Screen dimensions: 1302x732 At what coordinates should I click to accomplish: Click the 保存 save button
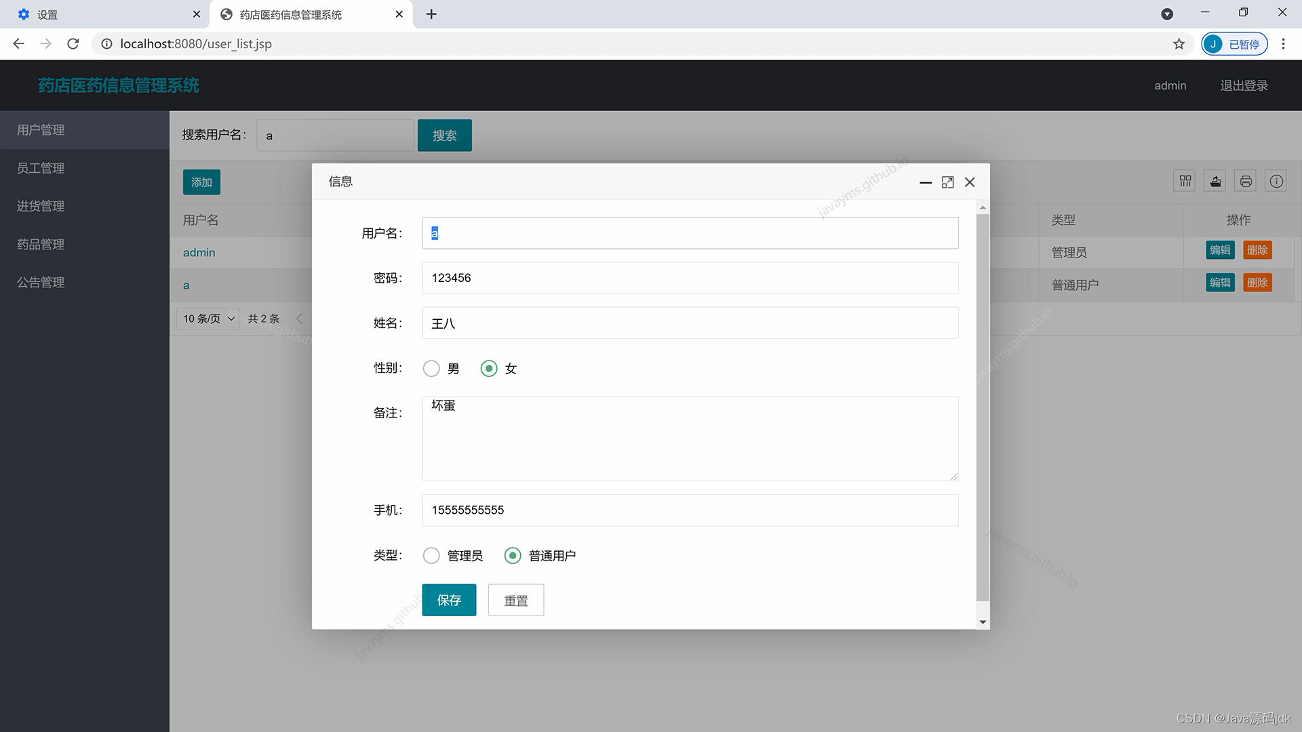(x=448, y=600)
